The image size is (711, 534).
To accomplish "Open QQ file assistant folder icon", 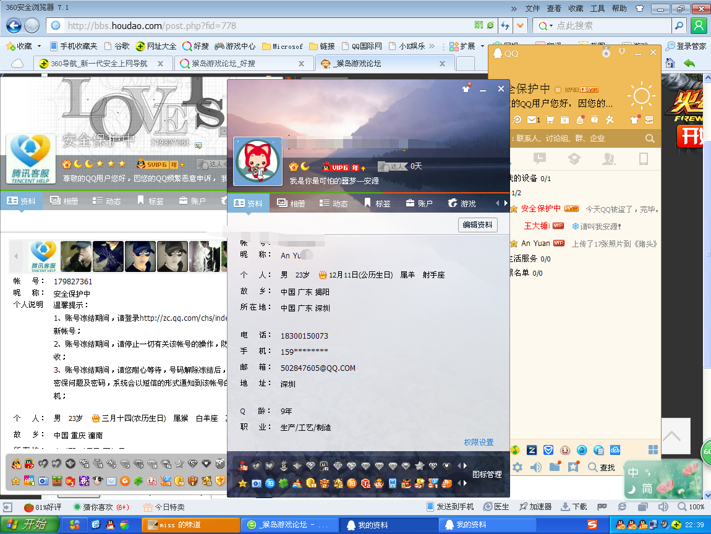I will [x=555, y=467].
